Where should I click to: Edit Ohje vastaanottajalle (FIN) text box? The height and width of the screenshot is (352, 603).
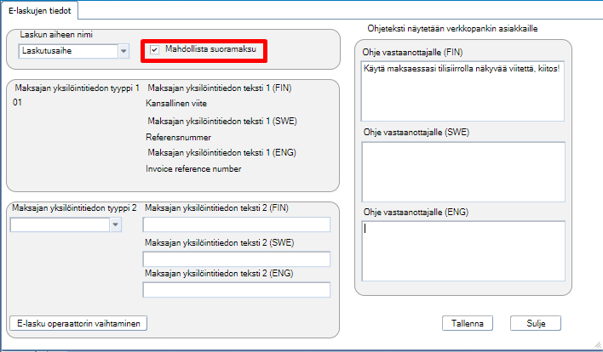coord(462,91)
